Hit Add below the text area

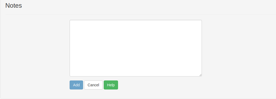(76, 85)
